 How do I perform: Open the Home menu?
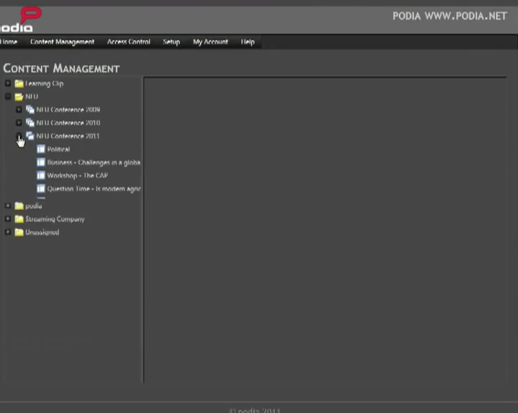(9, 42)
